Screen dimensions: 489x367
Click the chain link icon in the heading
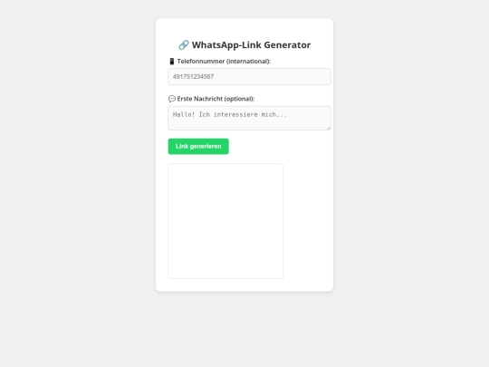click(x=184, y=45)
